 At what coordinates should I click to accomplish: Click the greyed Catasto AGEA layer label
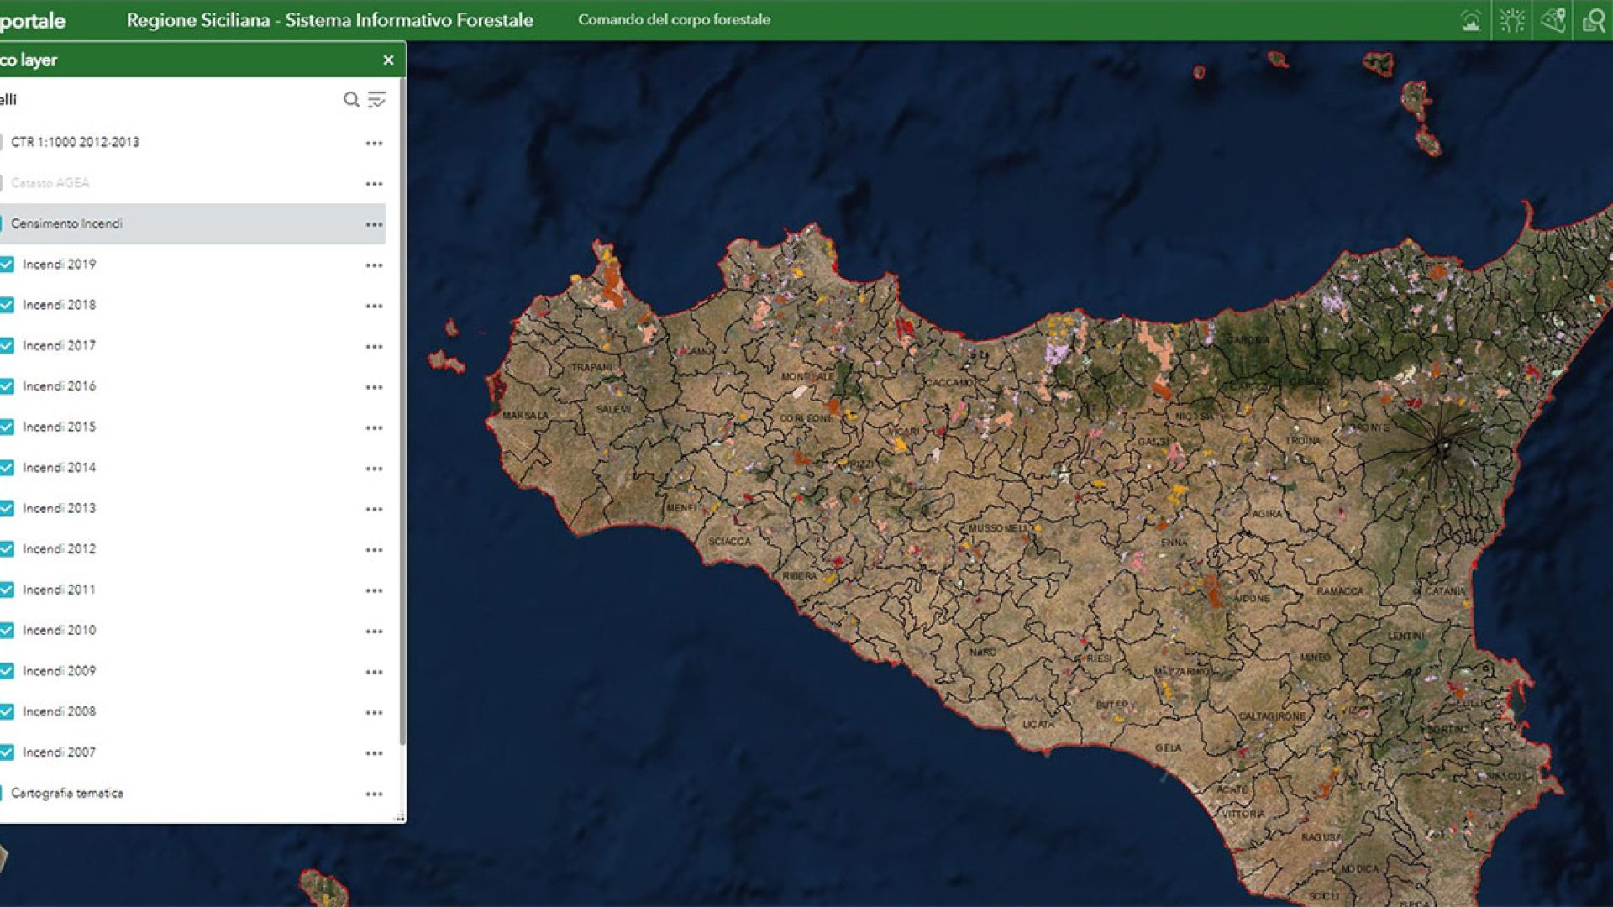click(50, 183)
